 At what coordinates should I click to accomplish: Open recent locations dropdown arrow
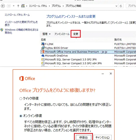[14, 6]
